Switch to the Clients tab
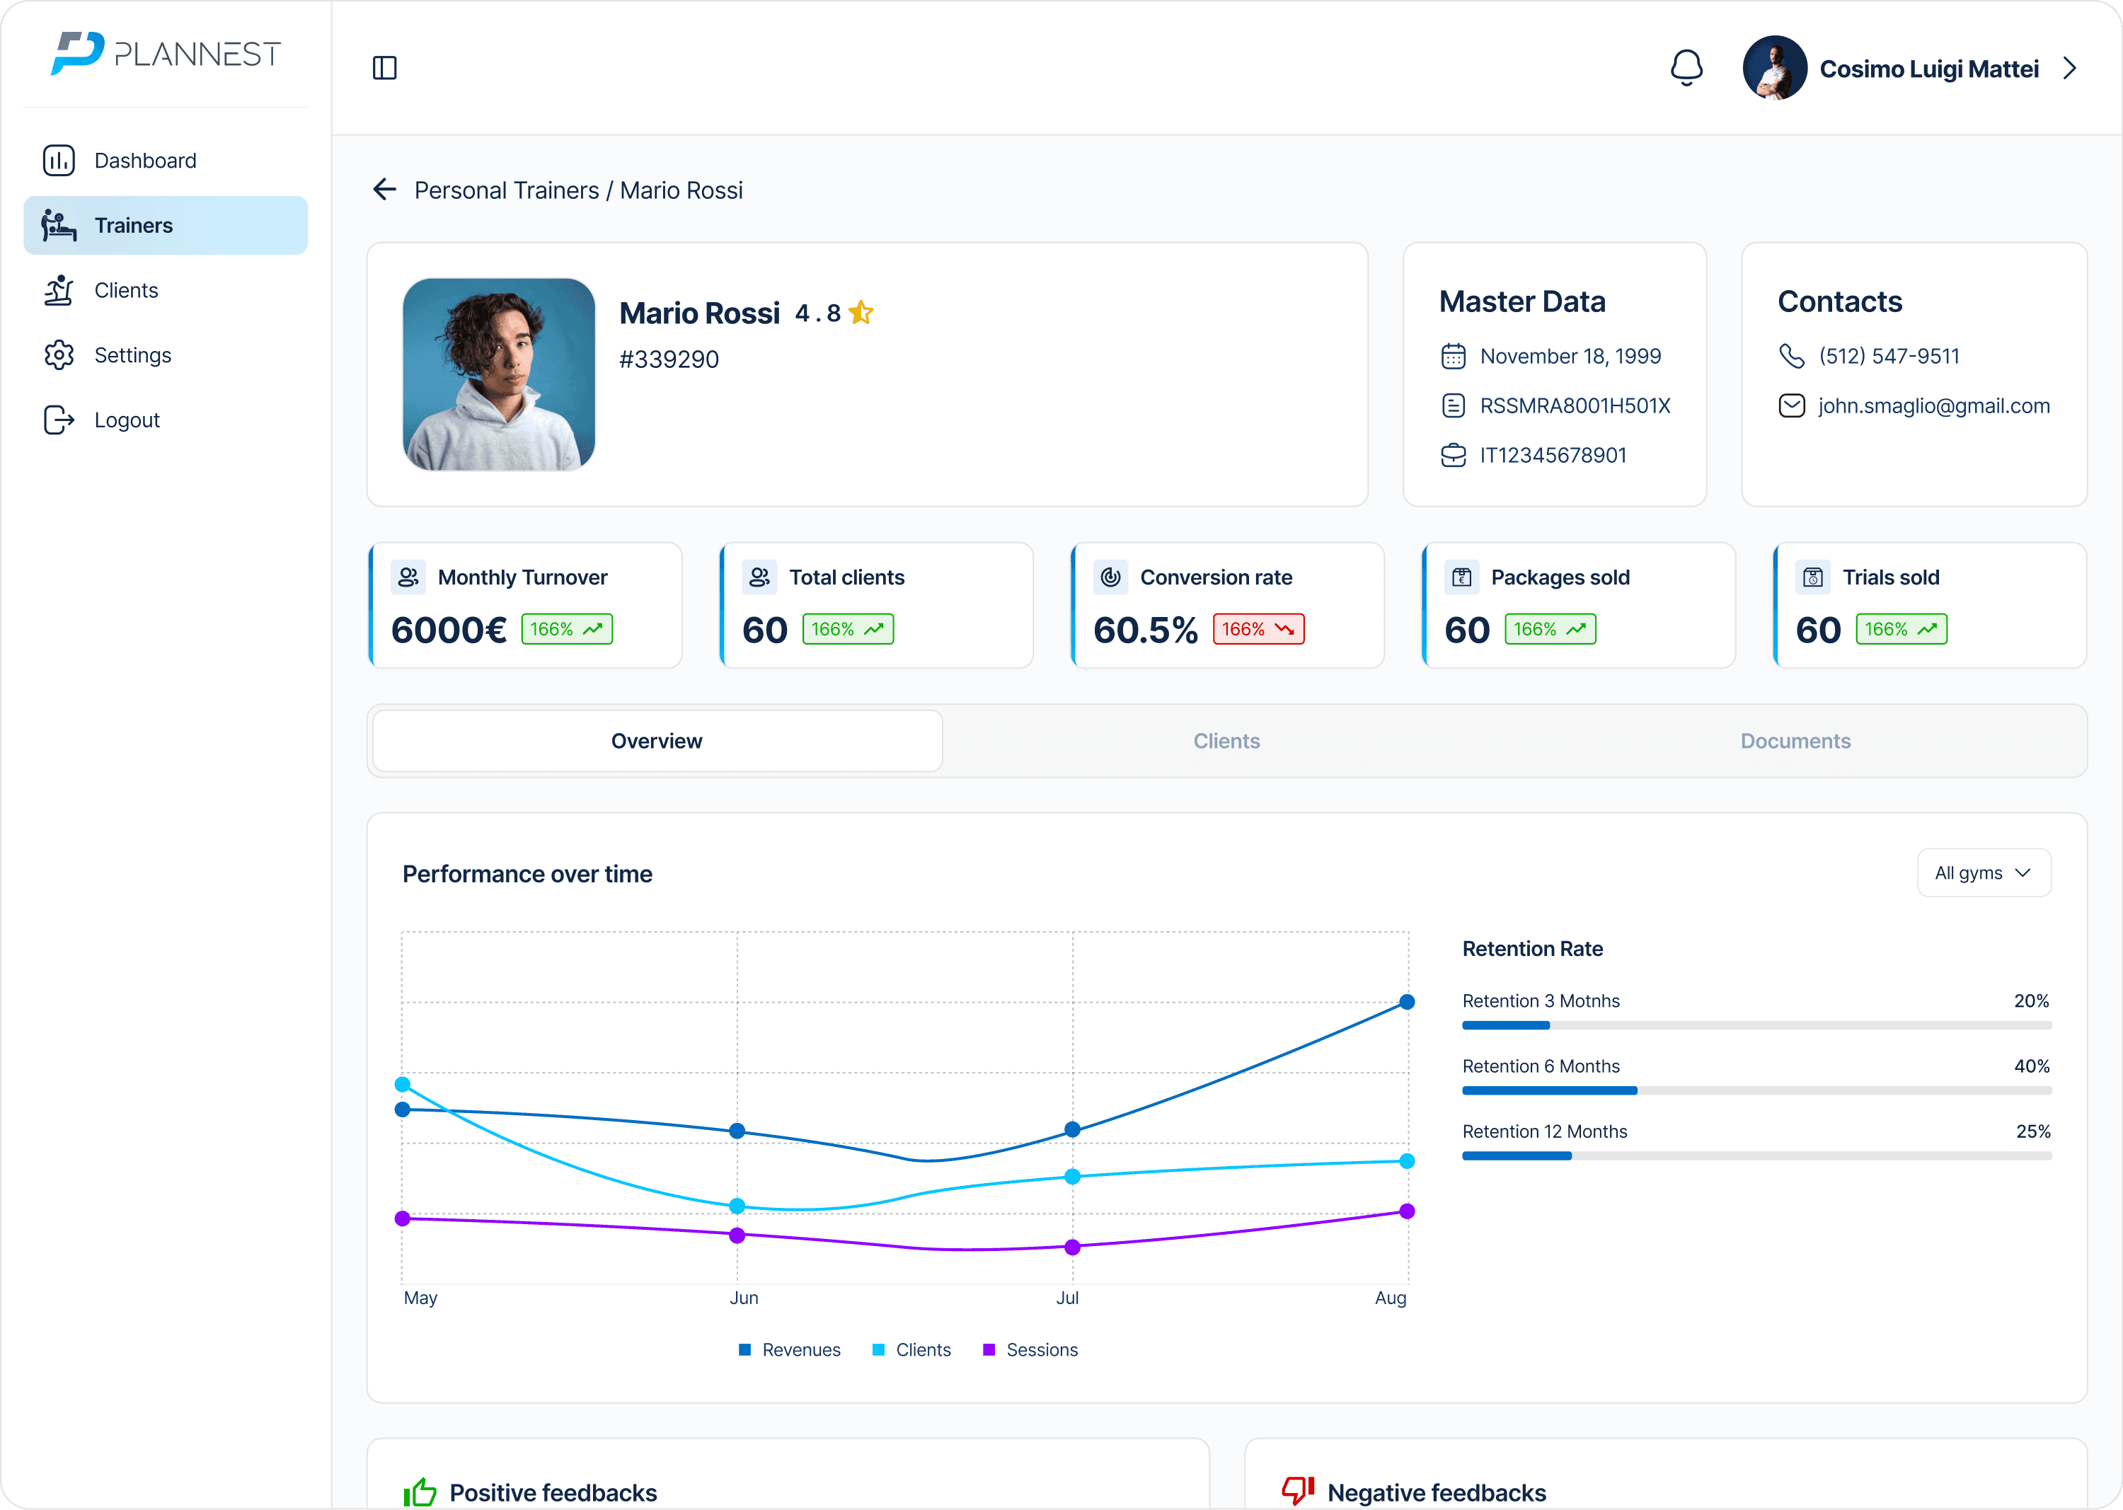 pyautogui.click(x=1226, y=741)
